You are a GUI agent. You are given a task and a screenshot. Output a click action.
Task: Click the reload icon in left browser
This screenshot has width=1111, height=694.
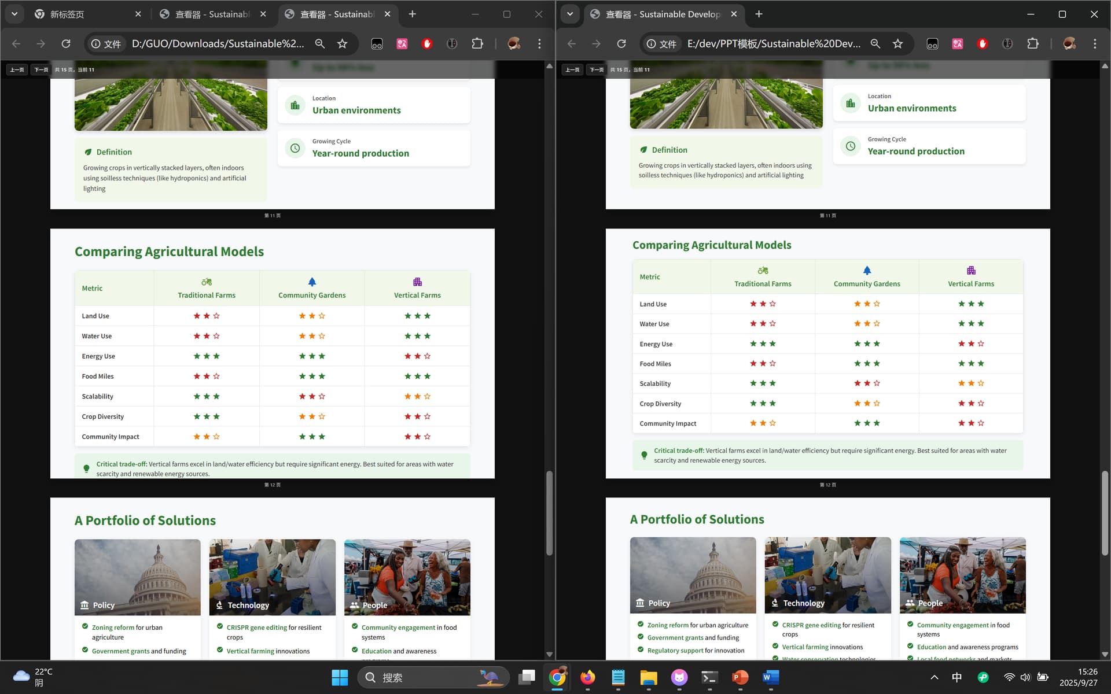tap(66, 43)
